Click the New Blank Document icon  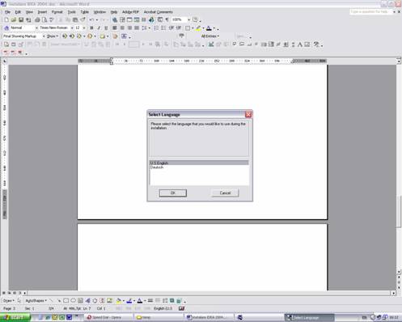[6, 19]
